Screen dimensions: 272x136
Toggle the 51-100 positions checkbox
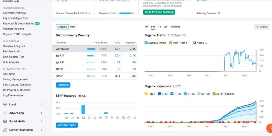pyautogui.click(x=199, y=94)
